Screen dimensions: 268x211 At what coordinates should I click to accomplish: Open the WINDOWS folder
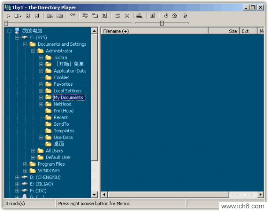coord(48,171)
